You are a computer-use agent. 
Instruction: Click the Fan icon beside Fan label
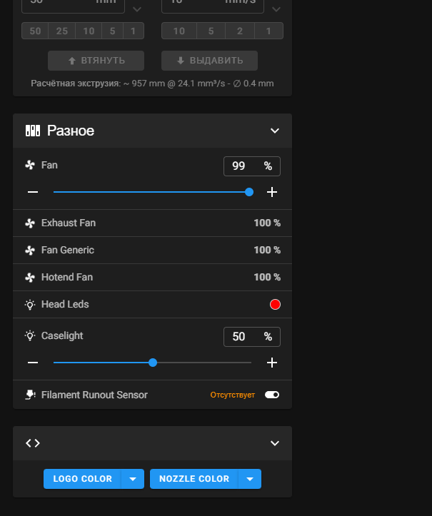[x=30, y=166]
